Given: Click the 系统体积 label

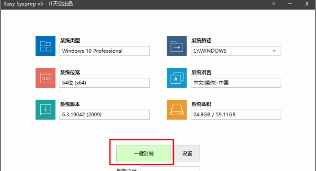Looking at the screenshot, I should (x=201, y=104).
